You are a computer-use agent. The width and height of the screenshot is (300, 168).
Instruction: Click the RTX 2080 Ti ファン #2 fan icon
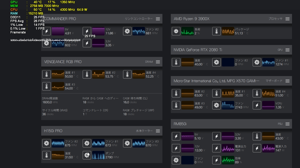tap(217, 62)
